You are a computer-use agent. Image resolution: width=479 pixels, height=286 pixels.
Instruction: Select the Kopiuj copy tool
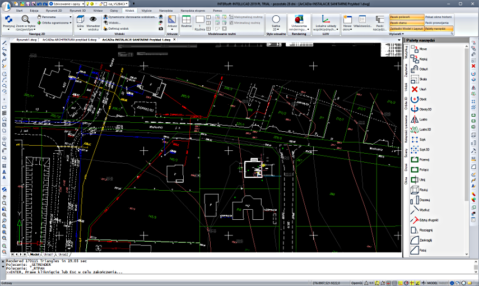click(419, 59)
